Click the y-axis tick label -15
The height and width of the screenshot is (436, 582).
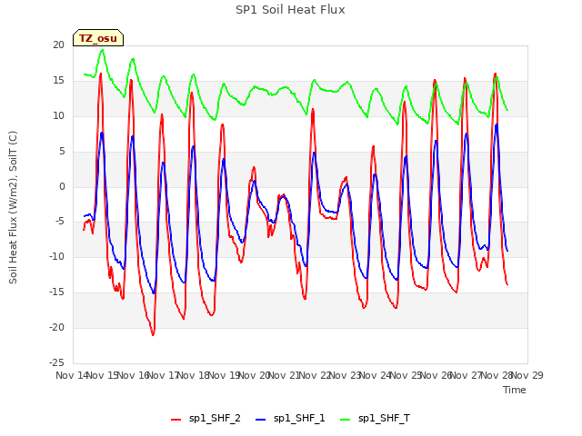point(57,292)
